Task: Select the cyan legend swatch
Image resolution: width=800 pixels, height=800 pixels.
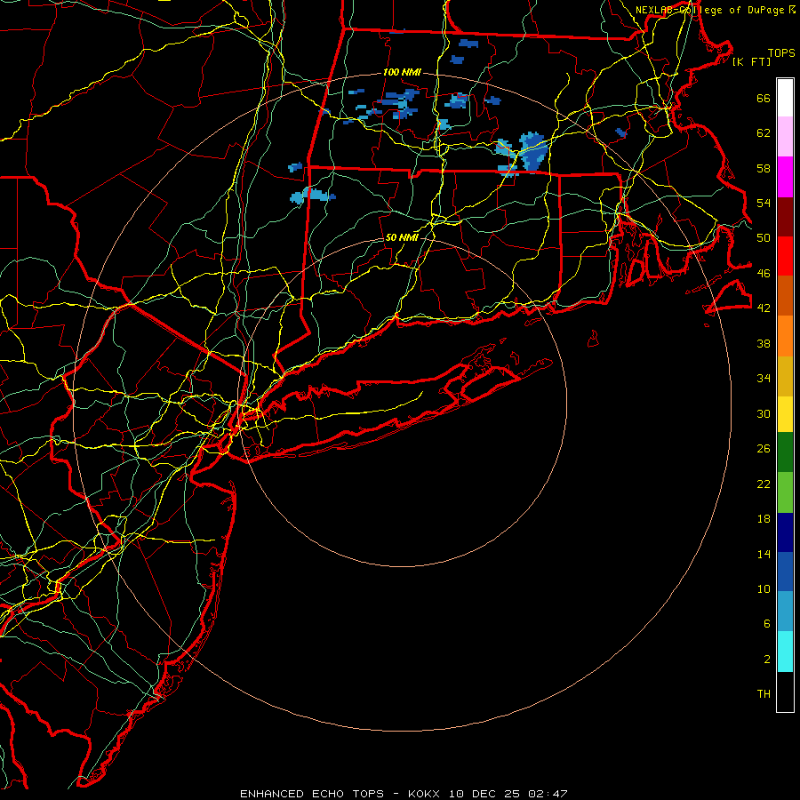Action: coord(785,652)
